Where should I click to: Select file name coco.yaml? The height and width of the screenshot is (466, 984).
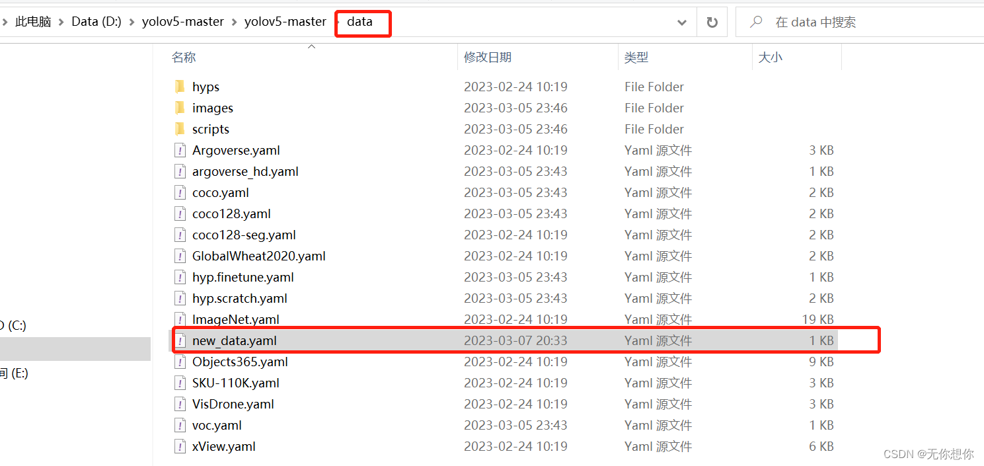(221, 192)
